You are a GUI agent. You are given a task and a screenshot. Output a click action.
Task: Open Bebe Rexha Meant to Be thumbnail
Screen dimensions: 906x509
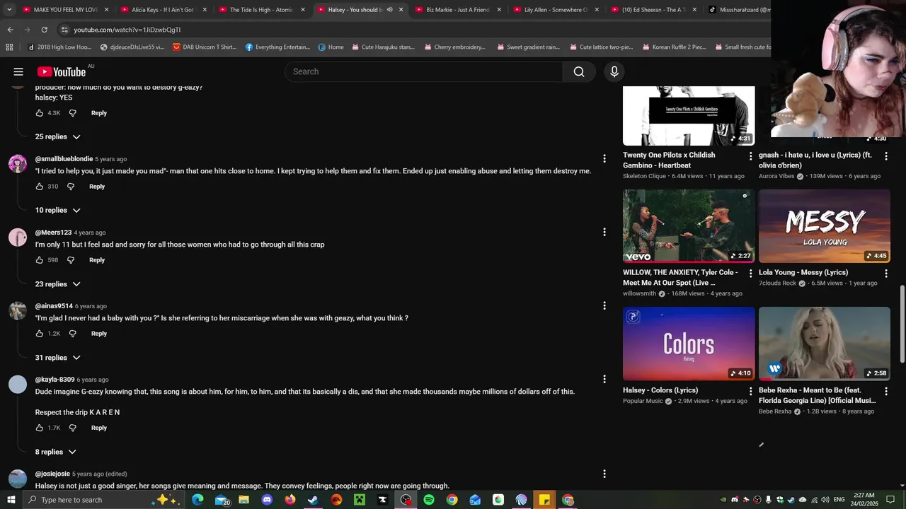[825, 344]
